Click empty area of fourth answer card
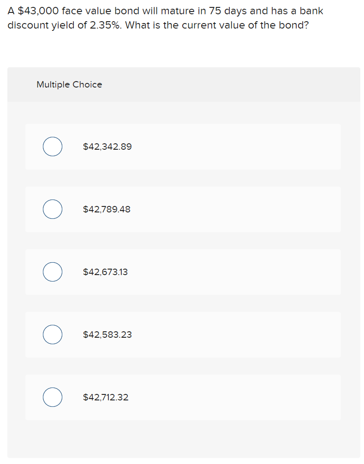The height and width of the screenshot is (464, 364). [x=237, y=335]
